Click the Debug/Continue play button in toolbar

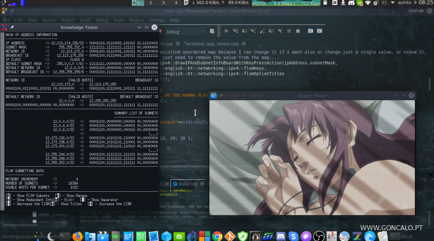click(226, 31)
